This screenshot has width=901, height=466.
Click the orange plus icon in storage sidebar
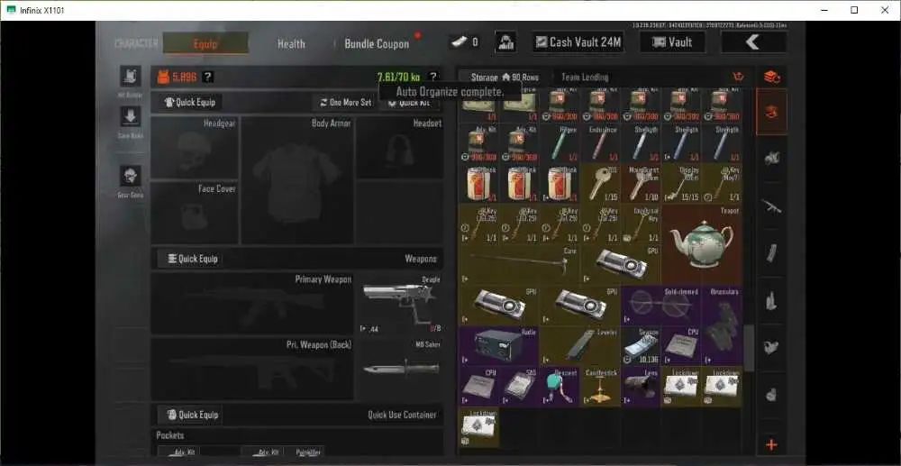(x=771, y=444)
